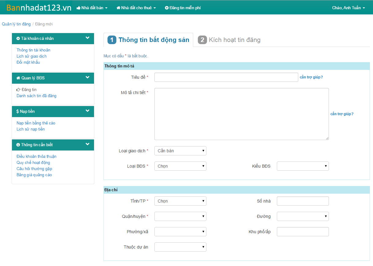
Task: Click the dollar icon beside Nạp tiền
Action: (x=17, y=112)
